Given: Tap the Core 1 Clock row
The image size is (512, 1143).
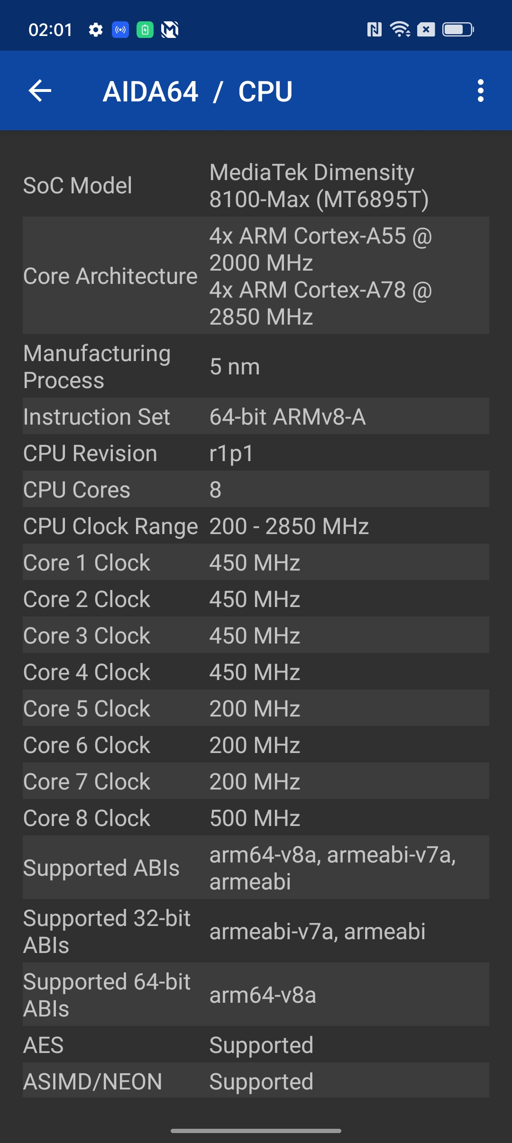Looking at the screenshot, I should pos(256,562).
